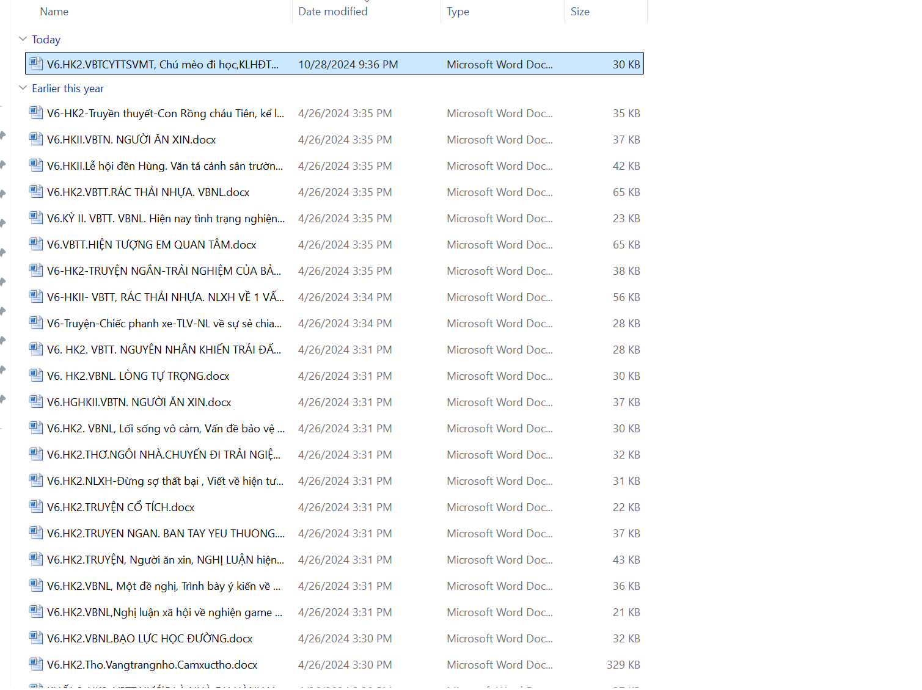This screenshot has height=690, width=922.
Task: Click Word icon of V6-Truyện-Chiếc phanh xe file
Action: click(36, 322)
